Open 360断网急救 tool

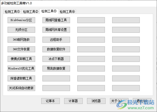click(x=21, y=40)
